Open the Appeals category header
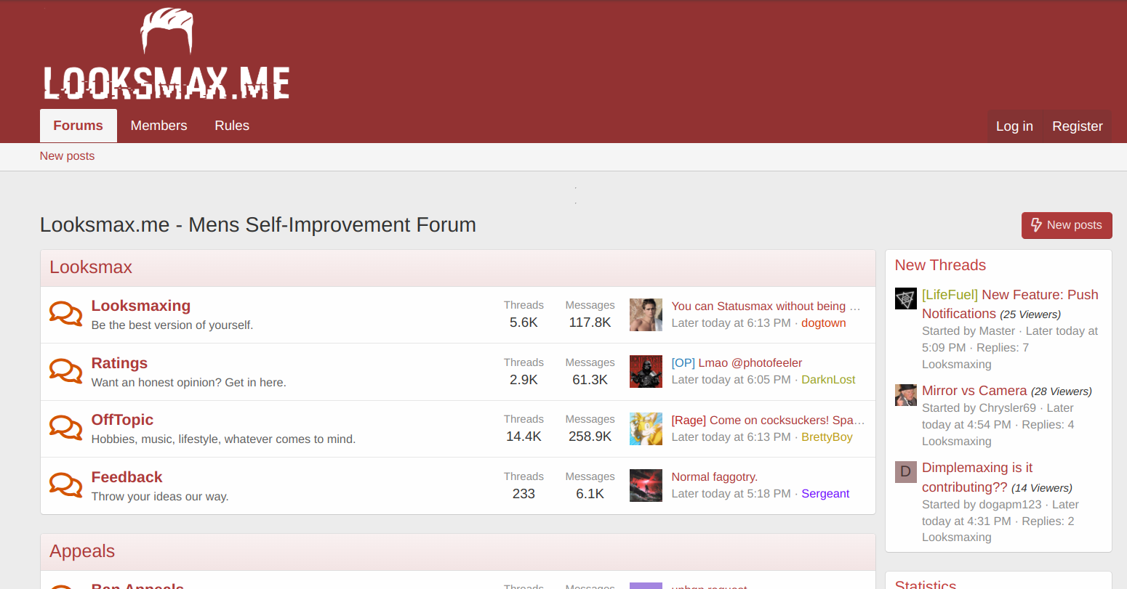The width and height of the screenshot is (1127, 589). (82, 551)
